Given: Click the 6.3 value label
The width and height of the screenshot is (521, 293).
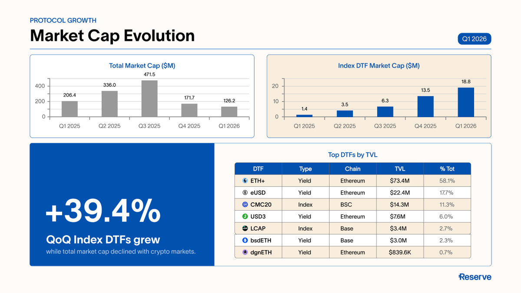Looking at the screenshot, I should [385, 101].
